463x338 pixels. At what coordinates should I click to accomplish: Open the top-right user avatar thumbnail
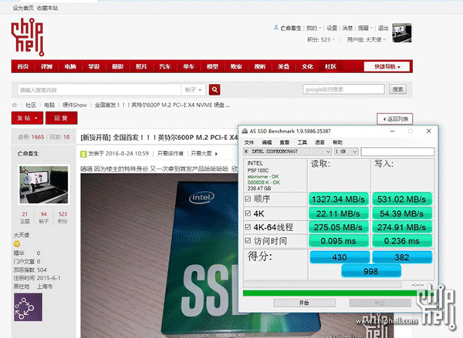click(x=401, y=32)
